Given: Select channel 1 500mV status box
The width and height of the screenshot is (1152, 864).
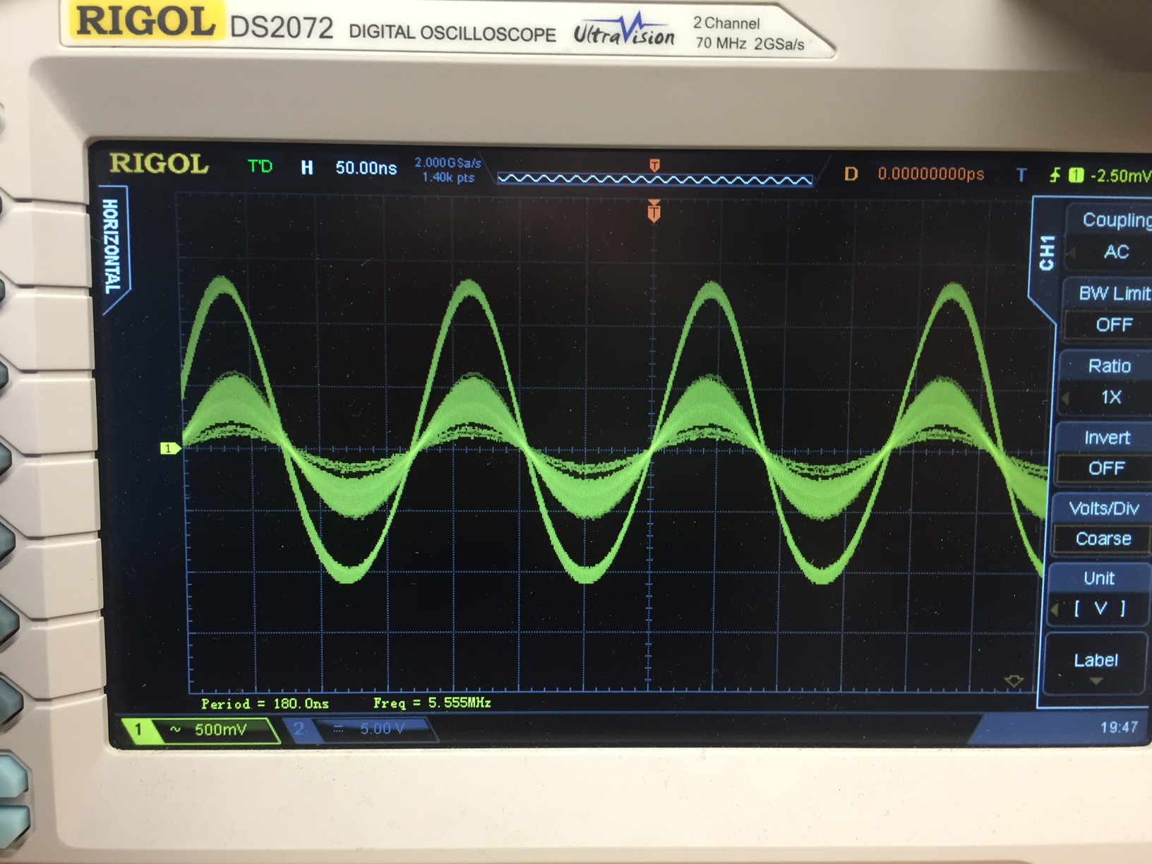Looking at the screenshot, I should [x=203, y=730].
